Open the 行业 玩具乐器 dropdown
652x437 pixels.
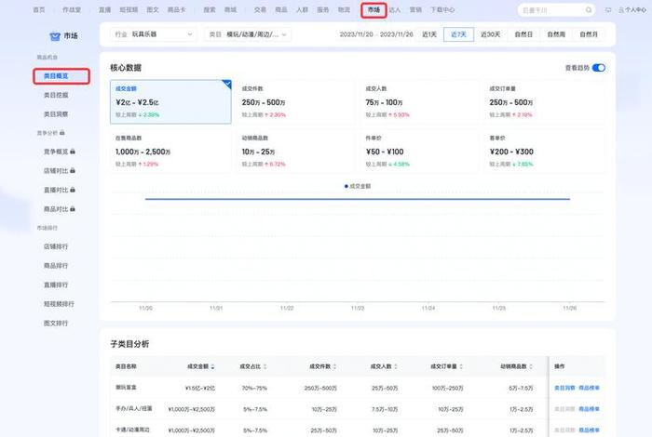tap(154, 34)
